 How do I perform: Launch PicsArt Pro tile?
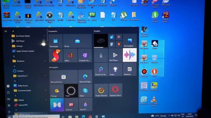click(101, 69)
